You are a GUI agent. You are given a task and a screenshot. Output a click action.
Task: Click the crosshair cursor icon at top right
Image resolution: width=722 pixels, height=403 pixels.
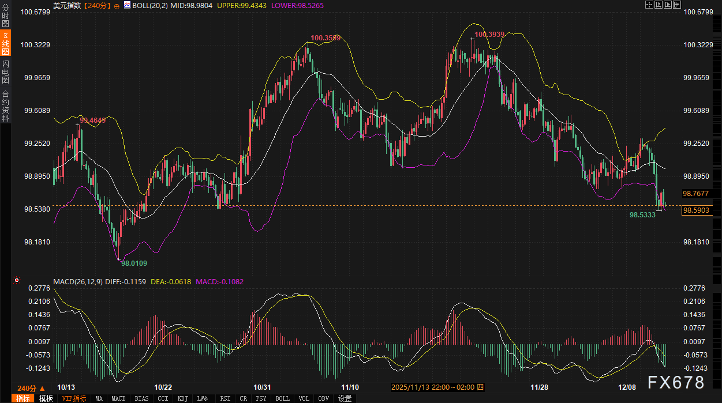(648, 5)
